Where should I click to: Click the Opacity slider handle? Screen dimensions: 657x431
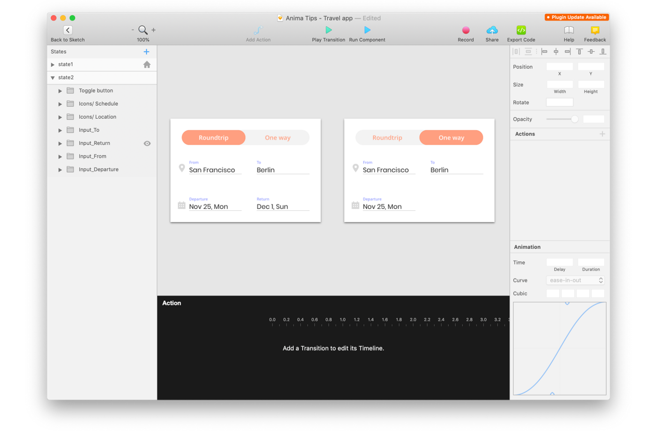[575, 119]
